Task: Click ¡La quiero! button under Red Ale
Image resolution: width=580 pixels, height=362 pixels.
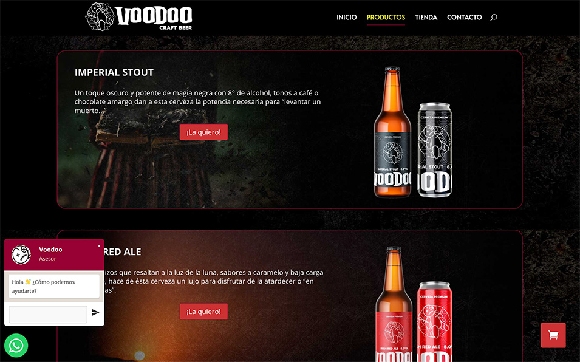Action: (203, 312)
